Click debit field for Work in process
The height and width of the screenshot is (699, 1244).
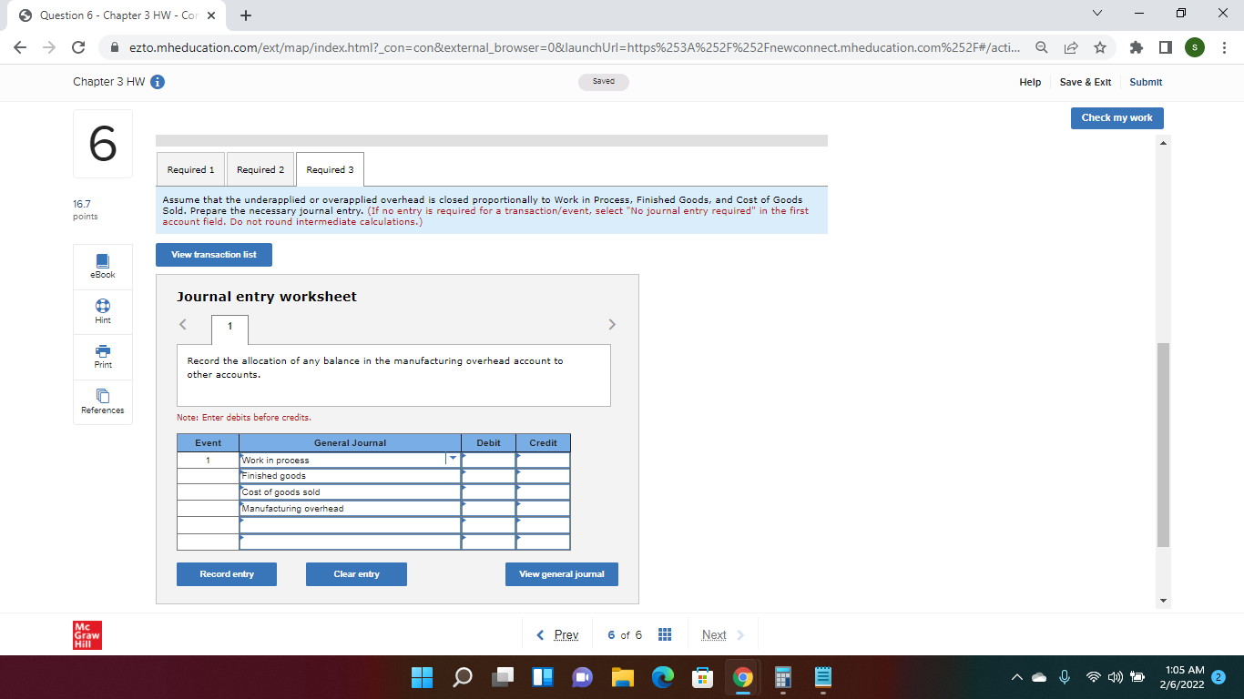[x=488, y=460]
